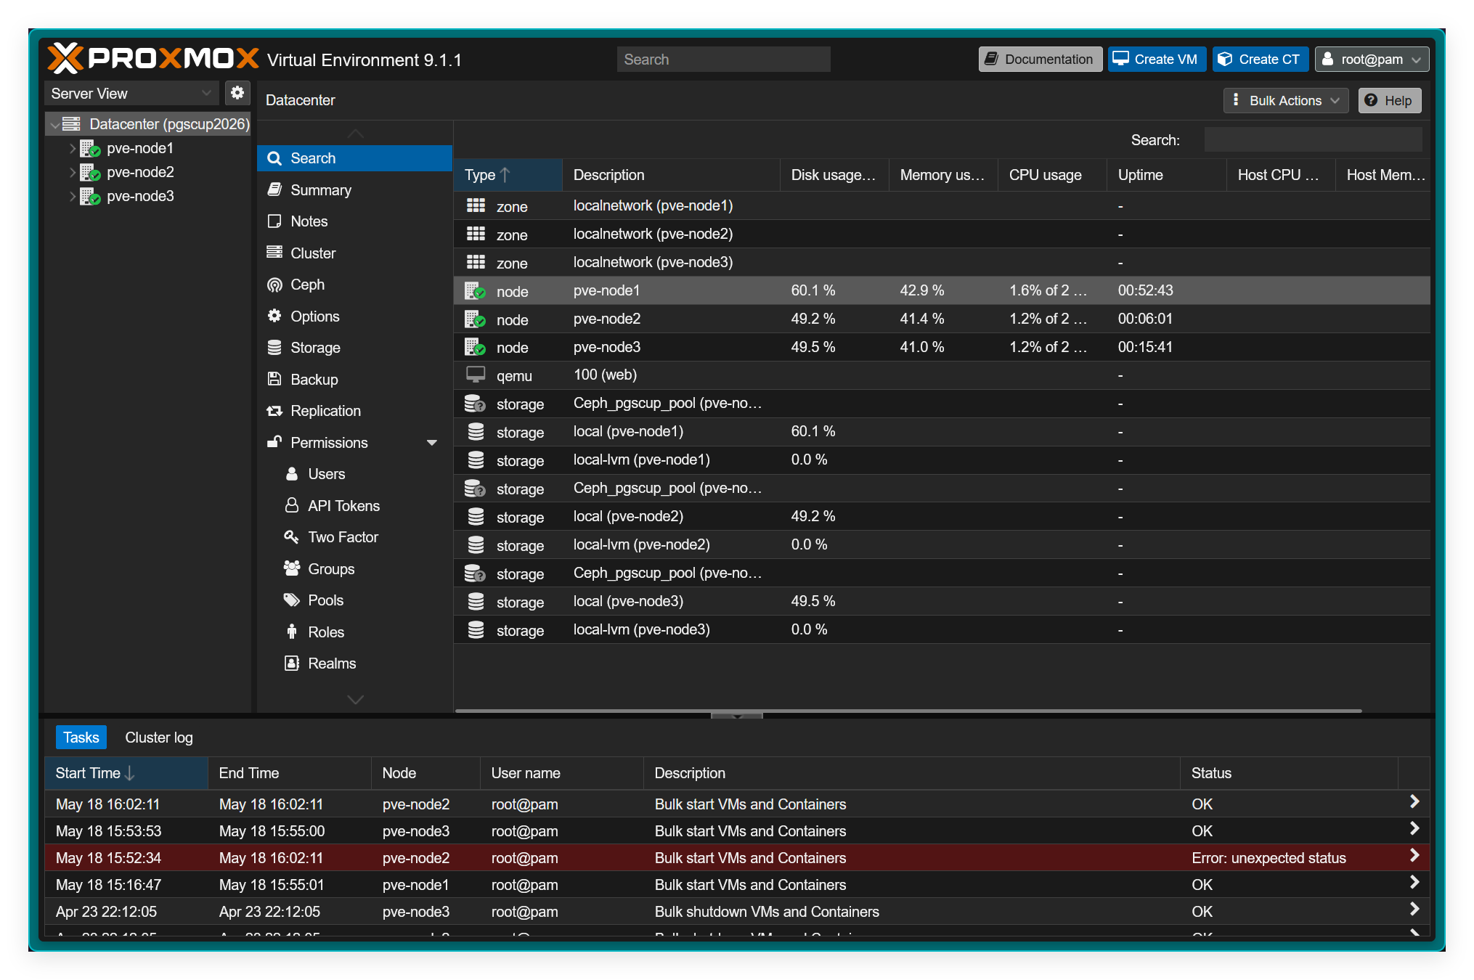Click the Storage database icon in menu
Screen dimensions: 1474x980
coord(274,348)
